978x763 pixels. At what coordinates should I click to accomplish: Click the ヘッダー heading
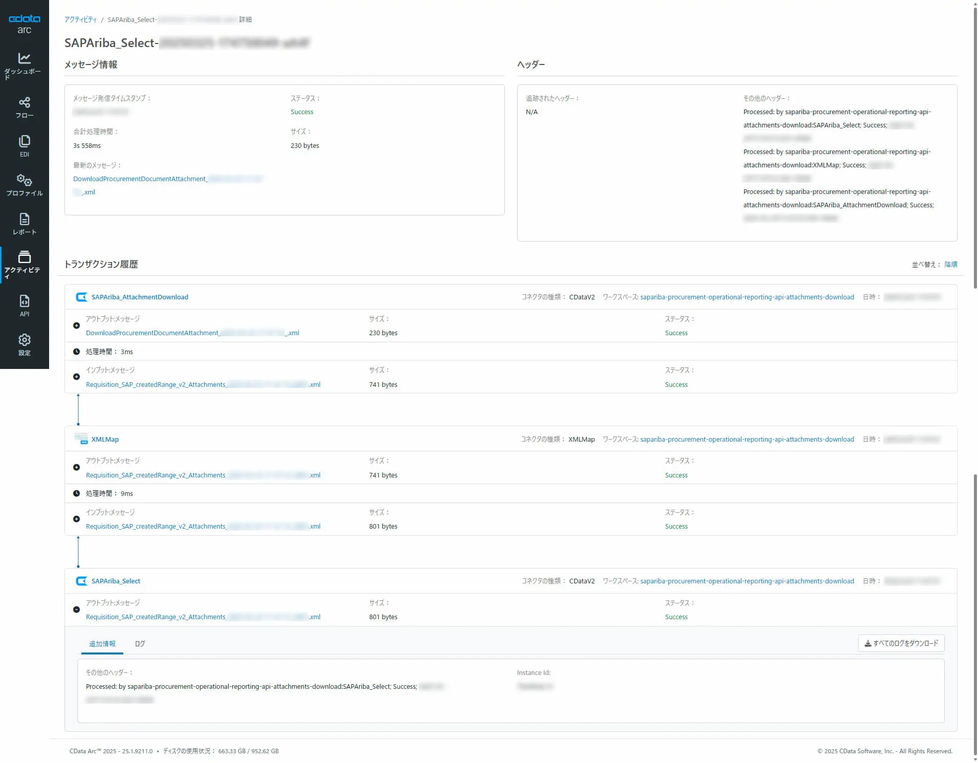tap(531, 64)
